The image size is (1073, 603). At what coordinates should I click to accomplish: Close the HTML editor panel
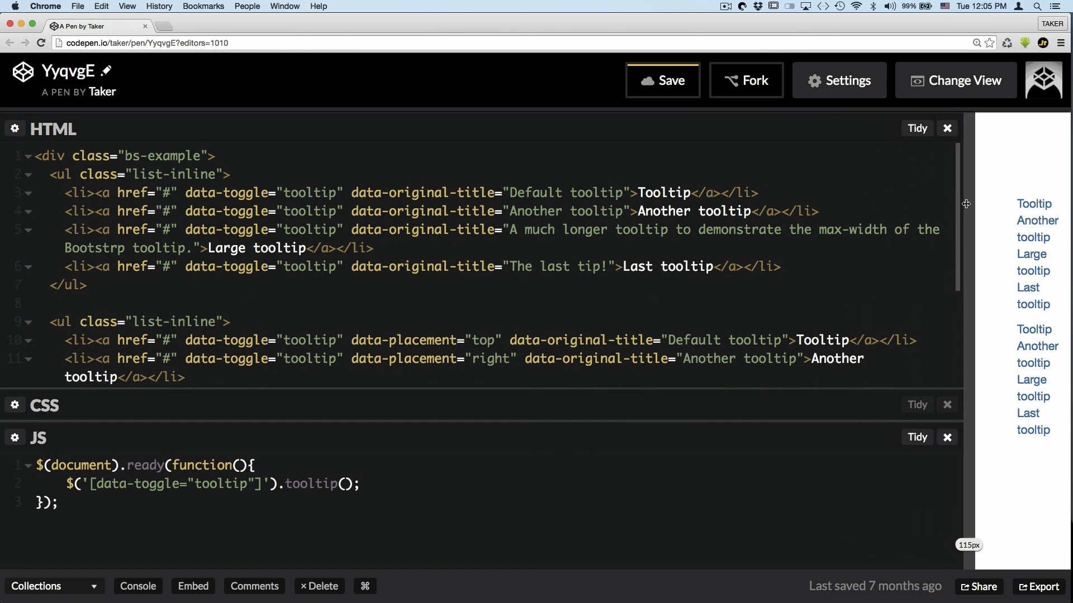point(947,128)
